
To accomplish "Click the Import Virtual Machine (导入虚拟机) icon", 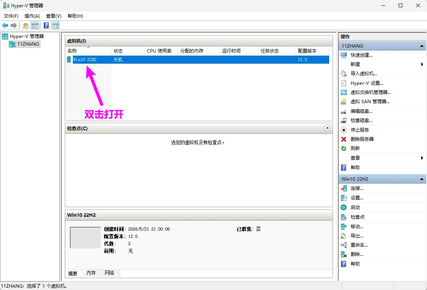I will pyautogui.click(x=344, y=74).
